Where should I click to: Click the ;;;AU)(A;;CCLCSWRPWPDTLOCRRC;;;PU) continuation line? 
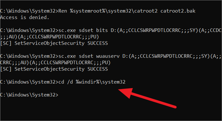[50, 37]
